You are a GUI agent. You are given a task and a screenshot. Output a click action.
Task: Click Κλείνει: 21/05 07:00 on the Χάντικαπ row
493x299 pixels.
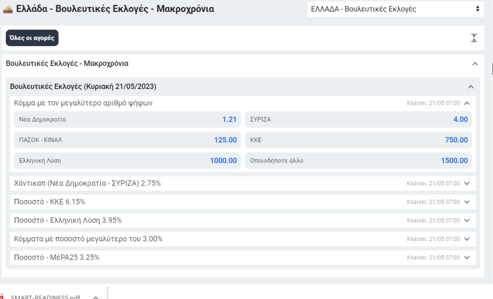point(433,184)
